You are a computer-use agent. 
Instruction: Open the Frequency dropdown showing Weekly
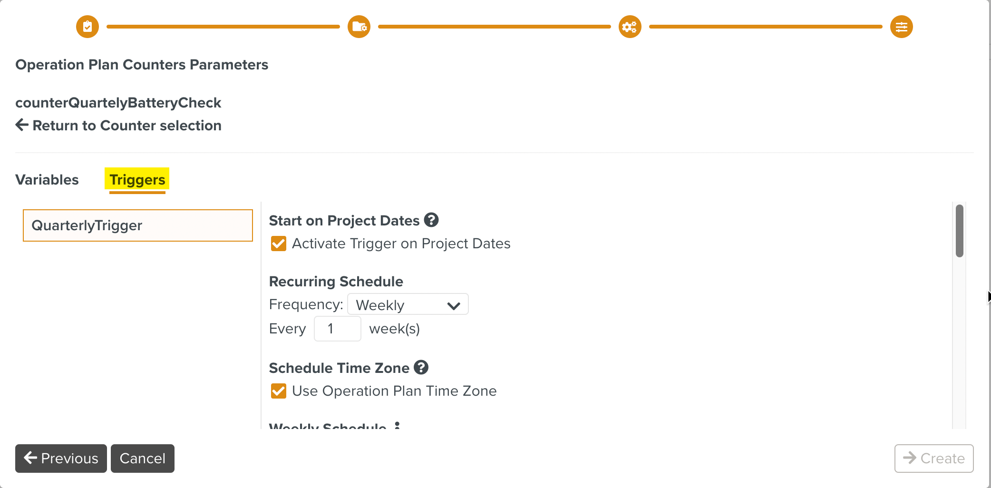click(x=408, y=304)
